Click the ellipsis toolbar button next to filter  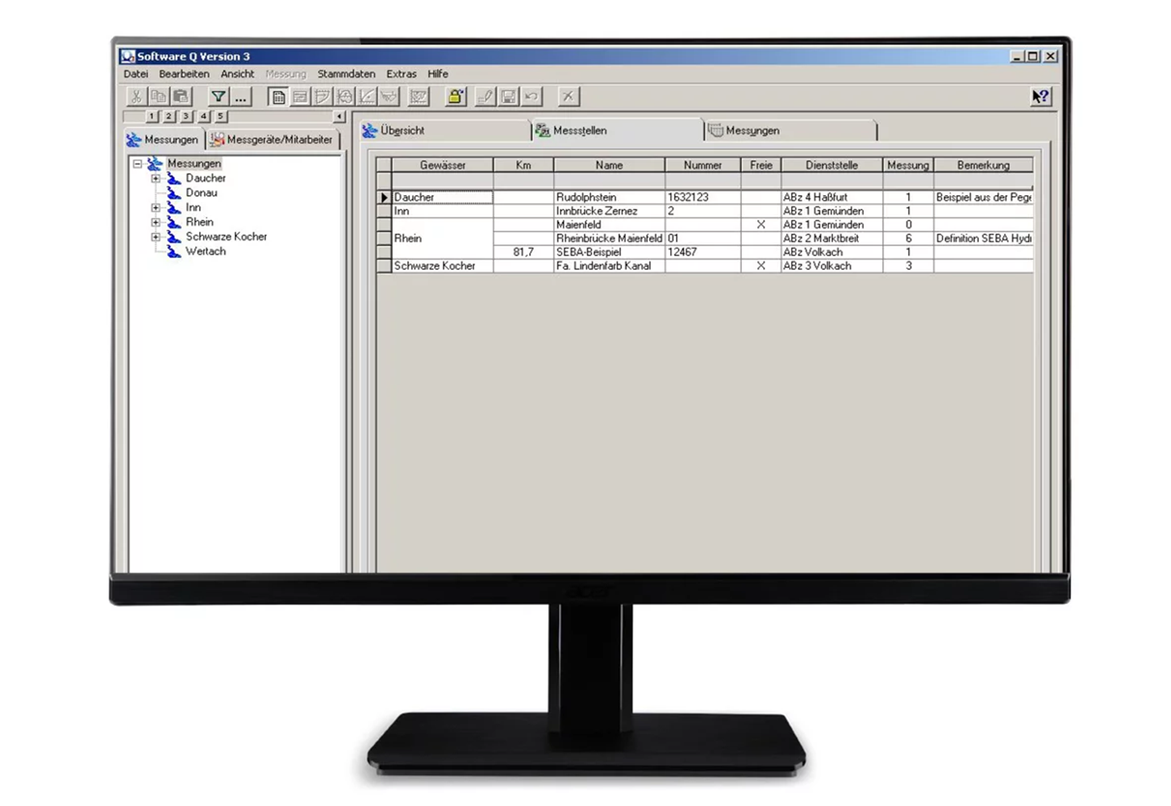coord(240,97)
